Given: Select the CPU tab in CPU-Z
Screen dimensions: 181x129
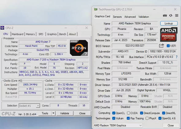Looking at the screenshot, I should (6, 34).
